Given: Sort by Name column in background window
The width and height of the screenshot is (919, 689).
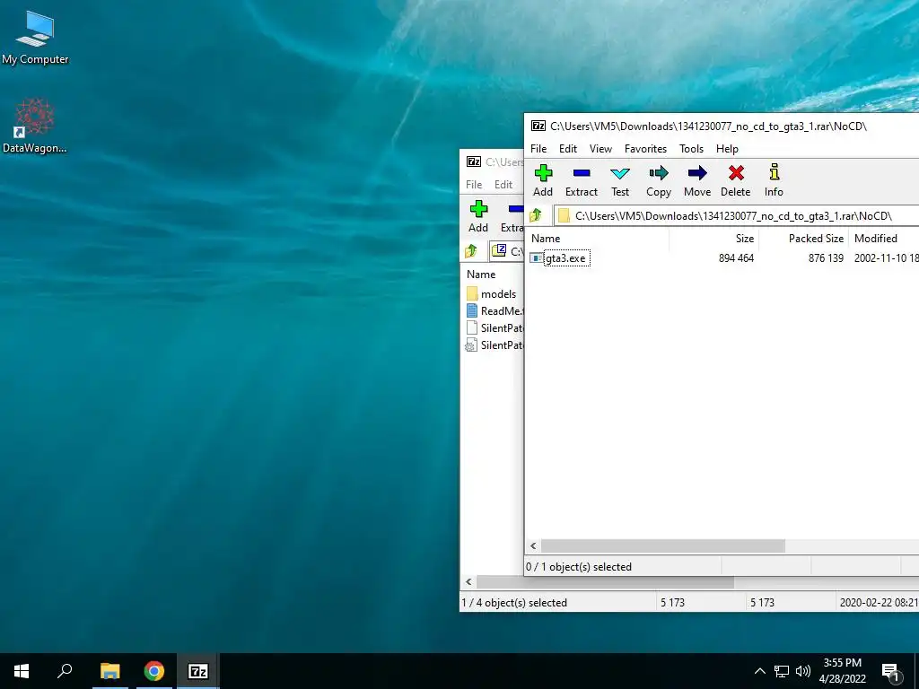Looking at the screenshot, I should tap(493, 275).
